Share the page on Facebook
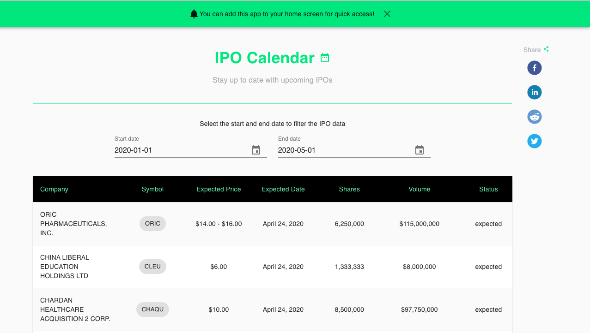Viewport: 590px width, 333px height. pyautogui.click(x=534, y=67)
